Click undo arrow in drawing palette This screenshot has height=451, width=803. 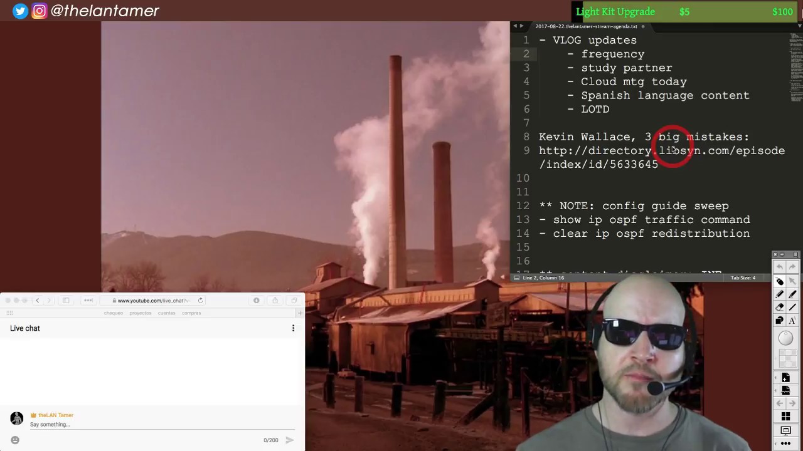pyautogui.click(x=780, y=267)
